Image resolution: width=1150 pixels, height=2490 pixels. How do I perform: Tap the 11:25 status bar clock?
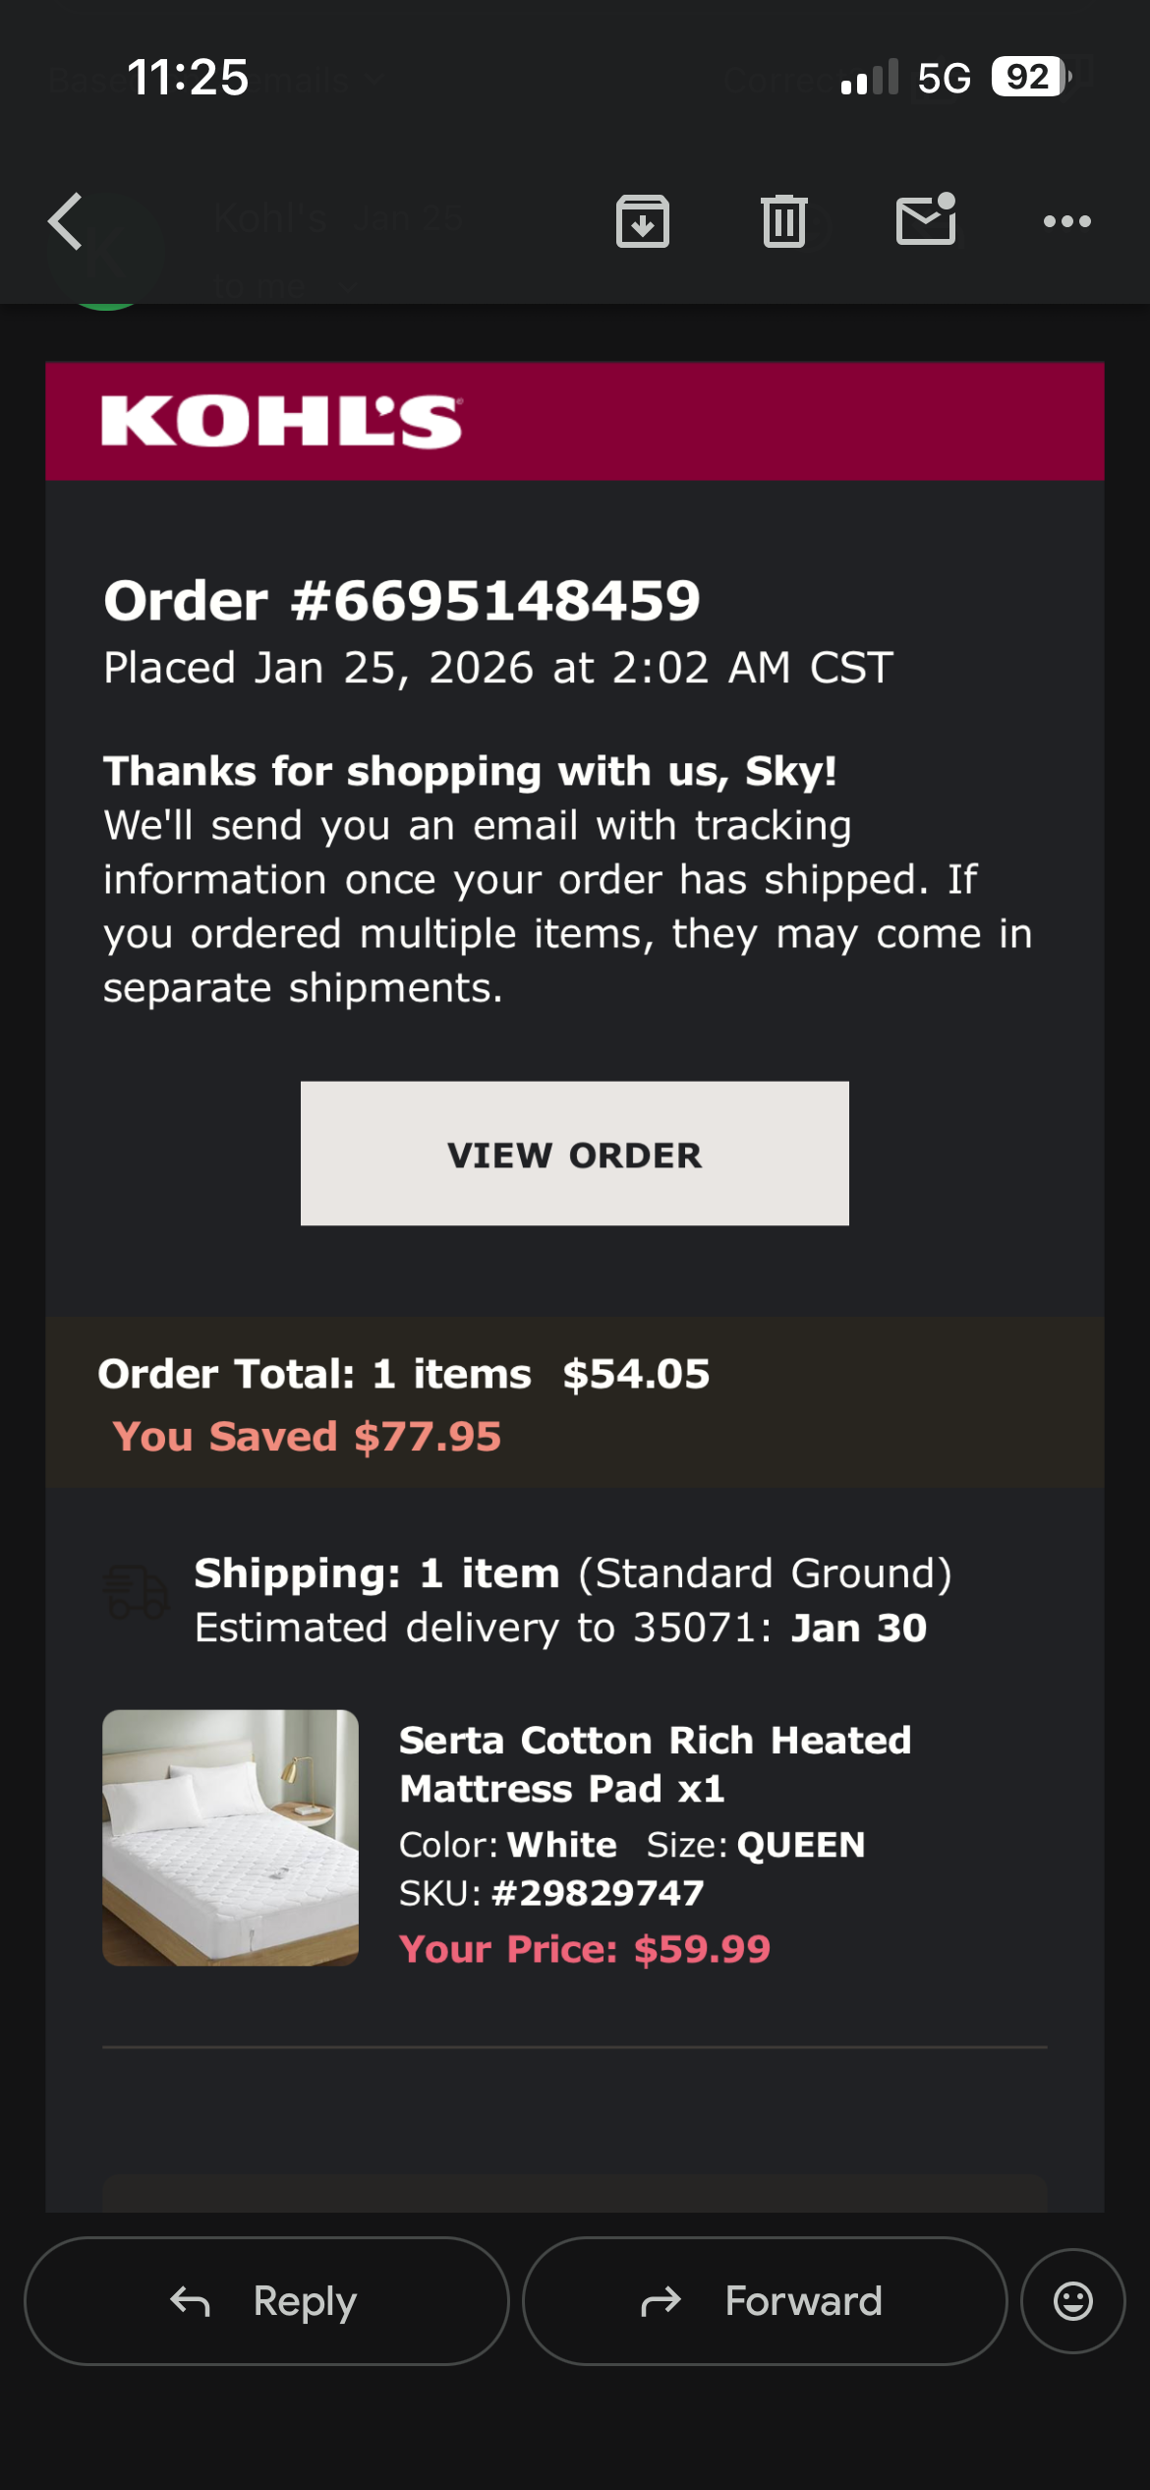(188, 78)
